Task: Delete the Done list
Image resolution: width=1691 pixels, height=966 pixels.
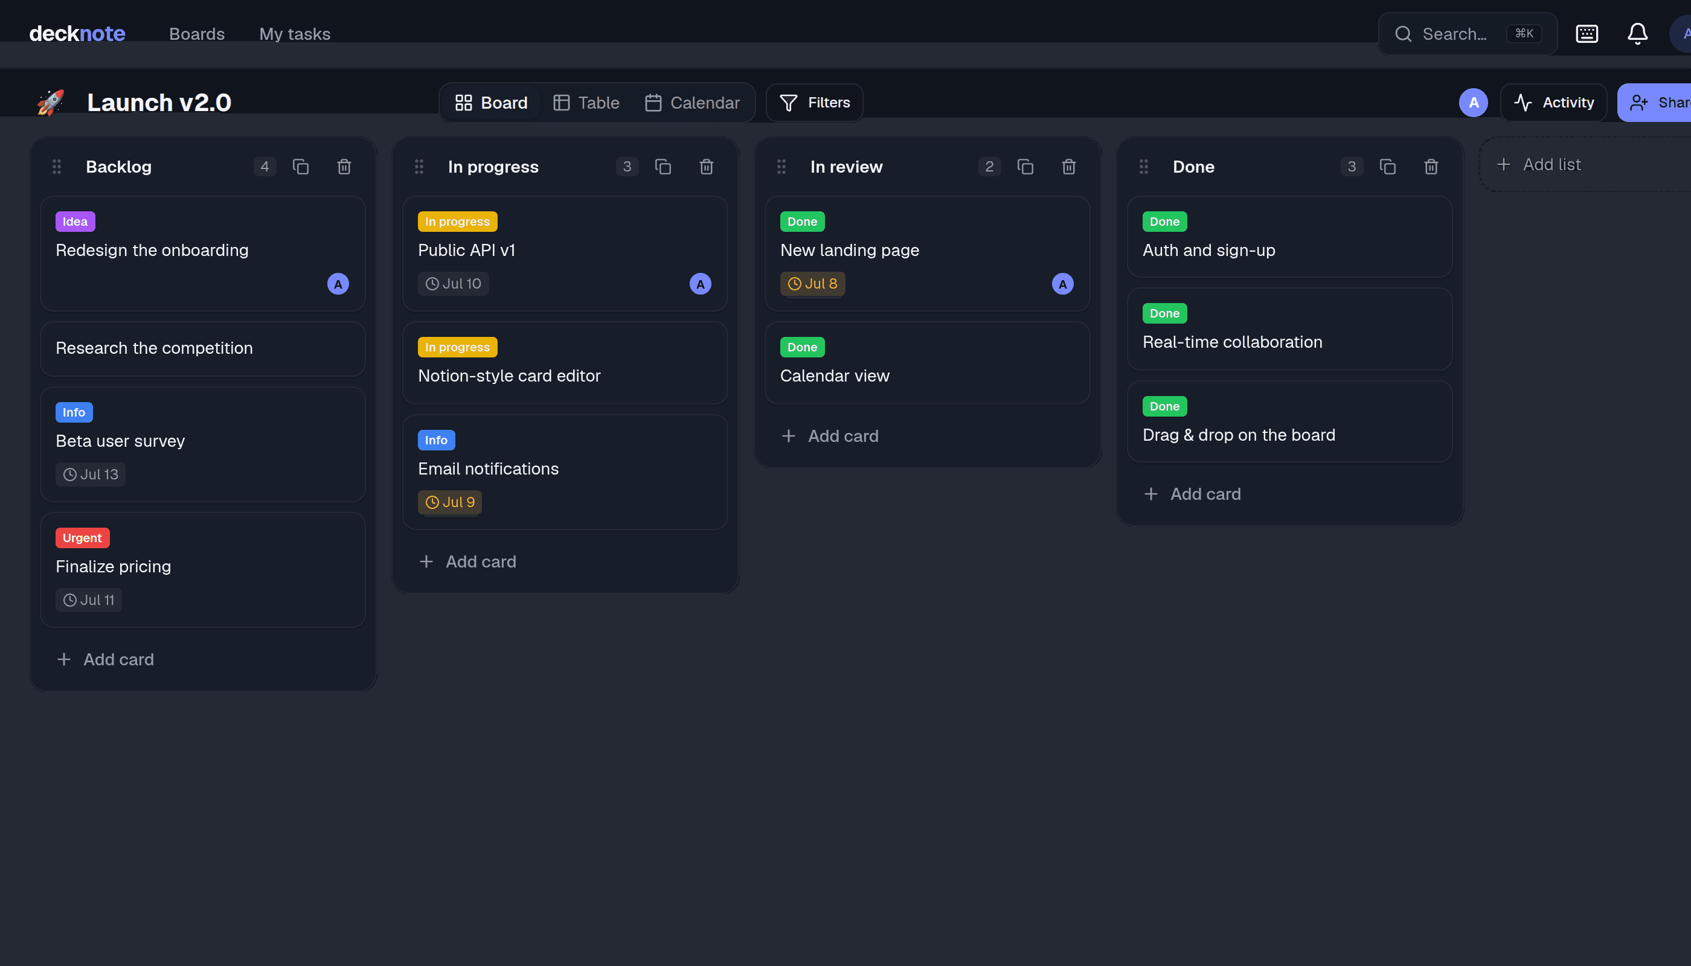Action: 1431,167
